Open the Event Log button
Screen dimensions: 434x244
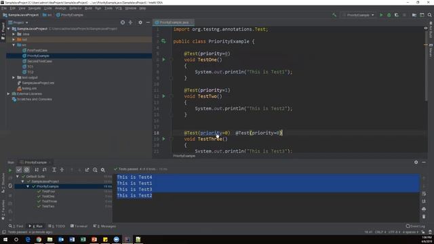click(415, 226)
